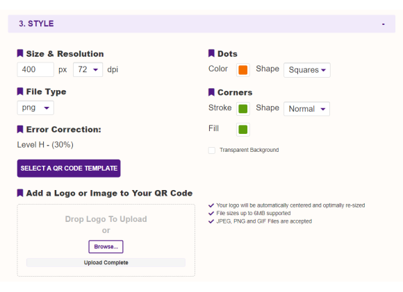Open the png file type dropdown
Screen dimensions: 403x292
tap(35, 108)
